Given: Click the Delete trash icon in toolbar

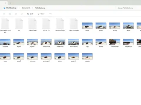Looking at the screenshot, I should click(22, 14).
